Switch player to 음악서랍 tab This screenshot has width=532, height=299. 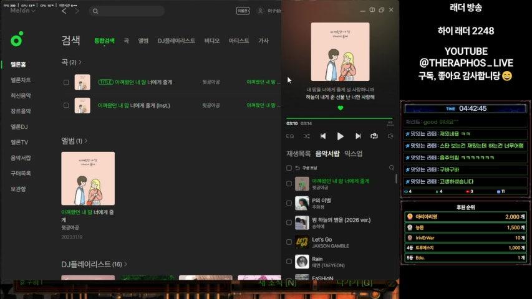pos(327,154)
